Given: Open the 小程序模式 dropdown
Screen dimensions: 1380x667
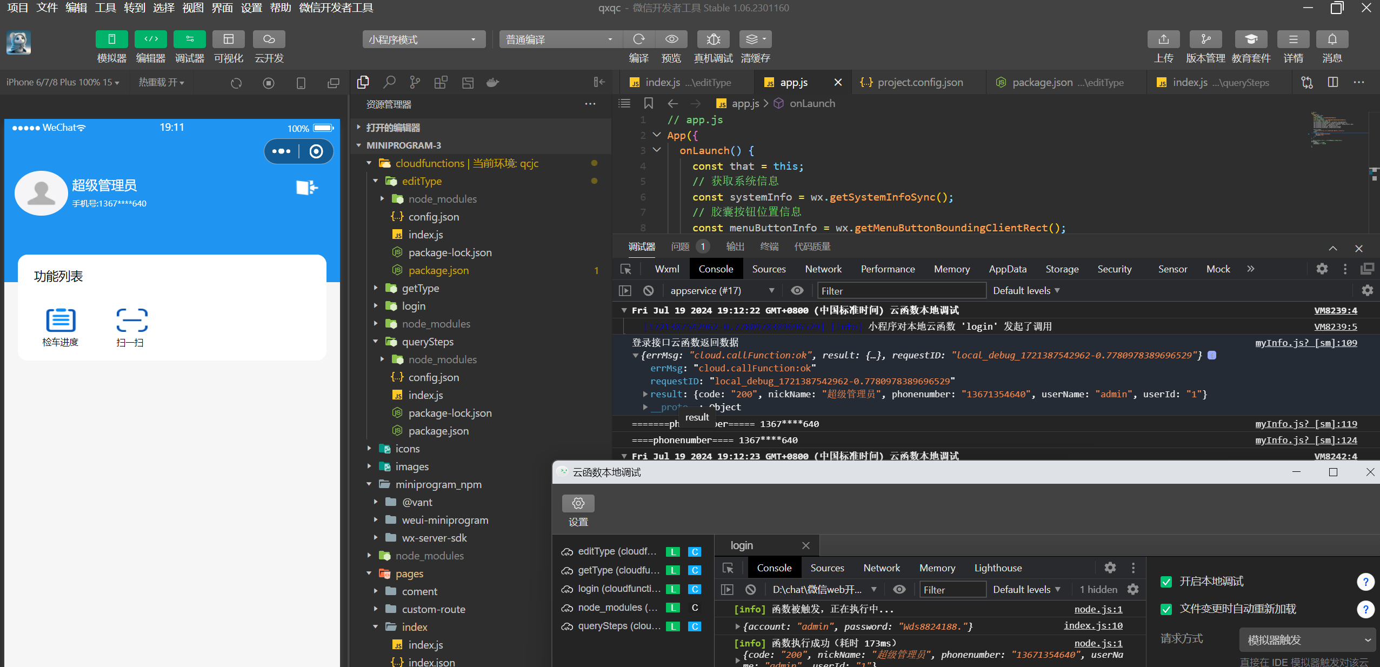Looking at the screenshot, I should point(423,39).
